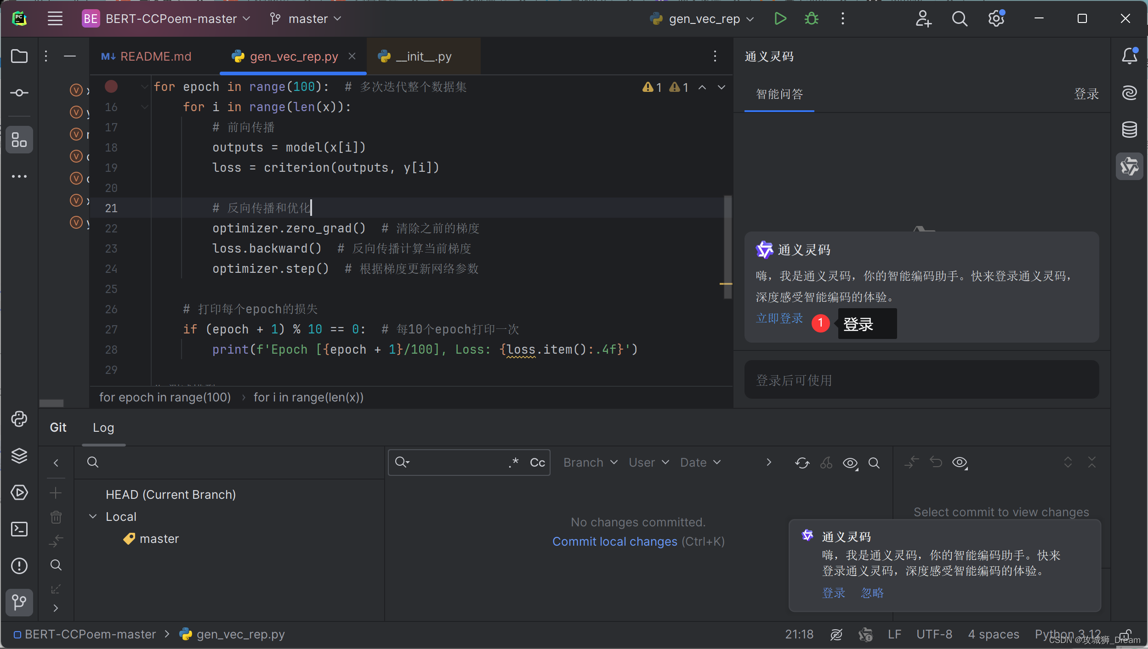Open the Notifications bell

pyautogui.click(x=1129, y=56)
